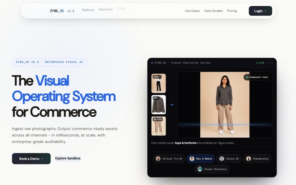Follow the Explore Sandbox link
This screenshot has height=185, width=296.
click(68, 158)
